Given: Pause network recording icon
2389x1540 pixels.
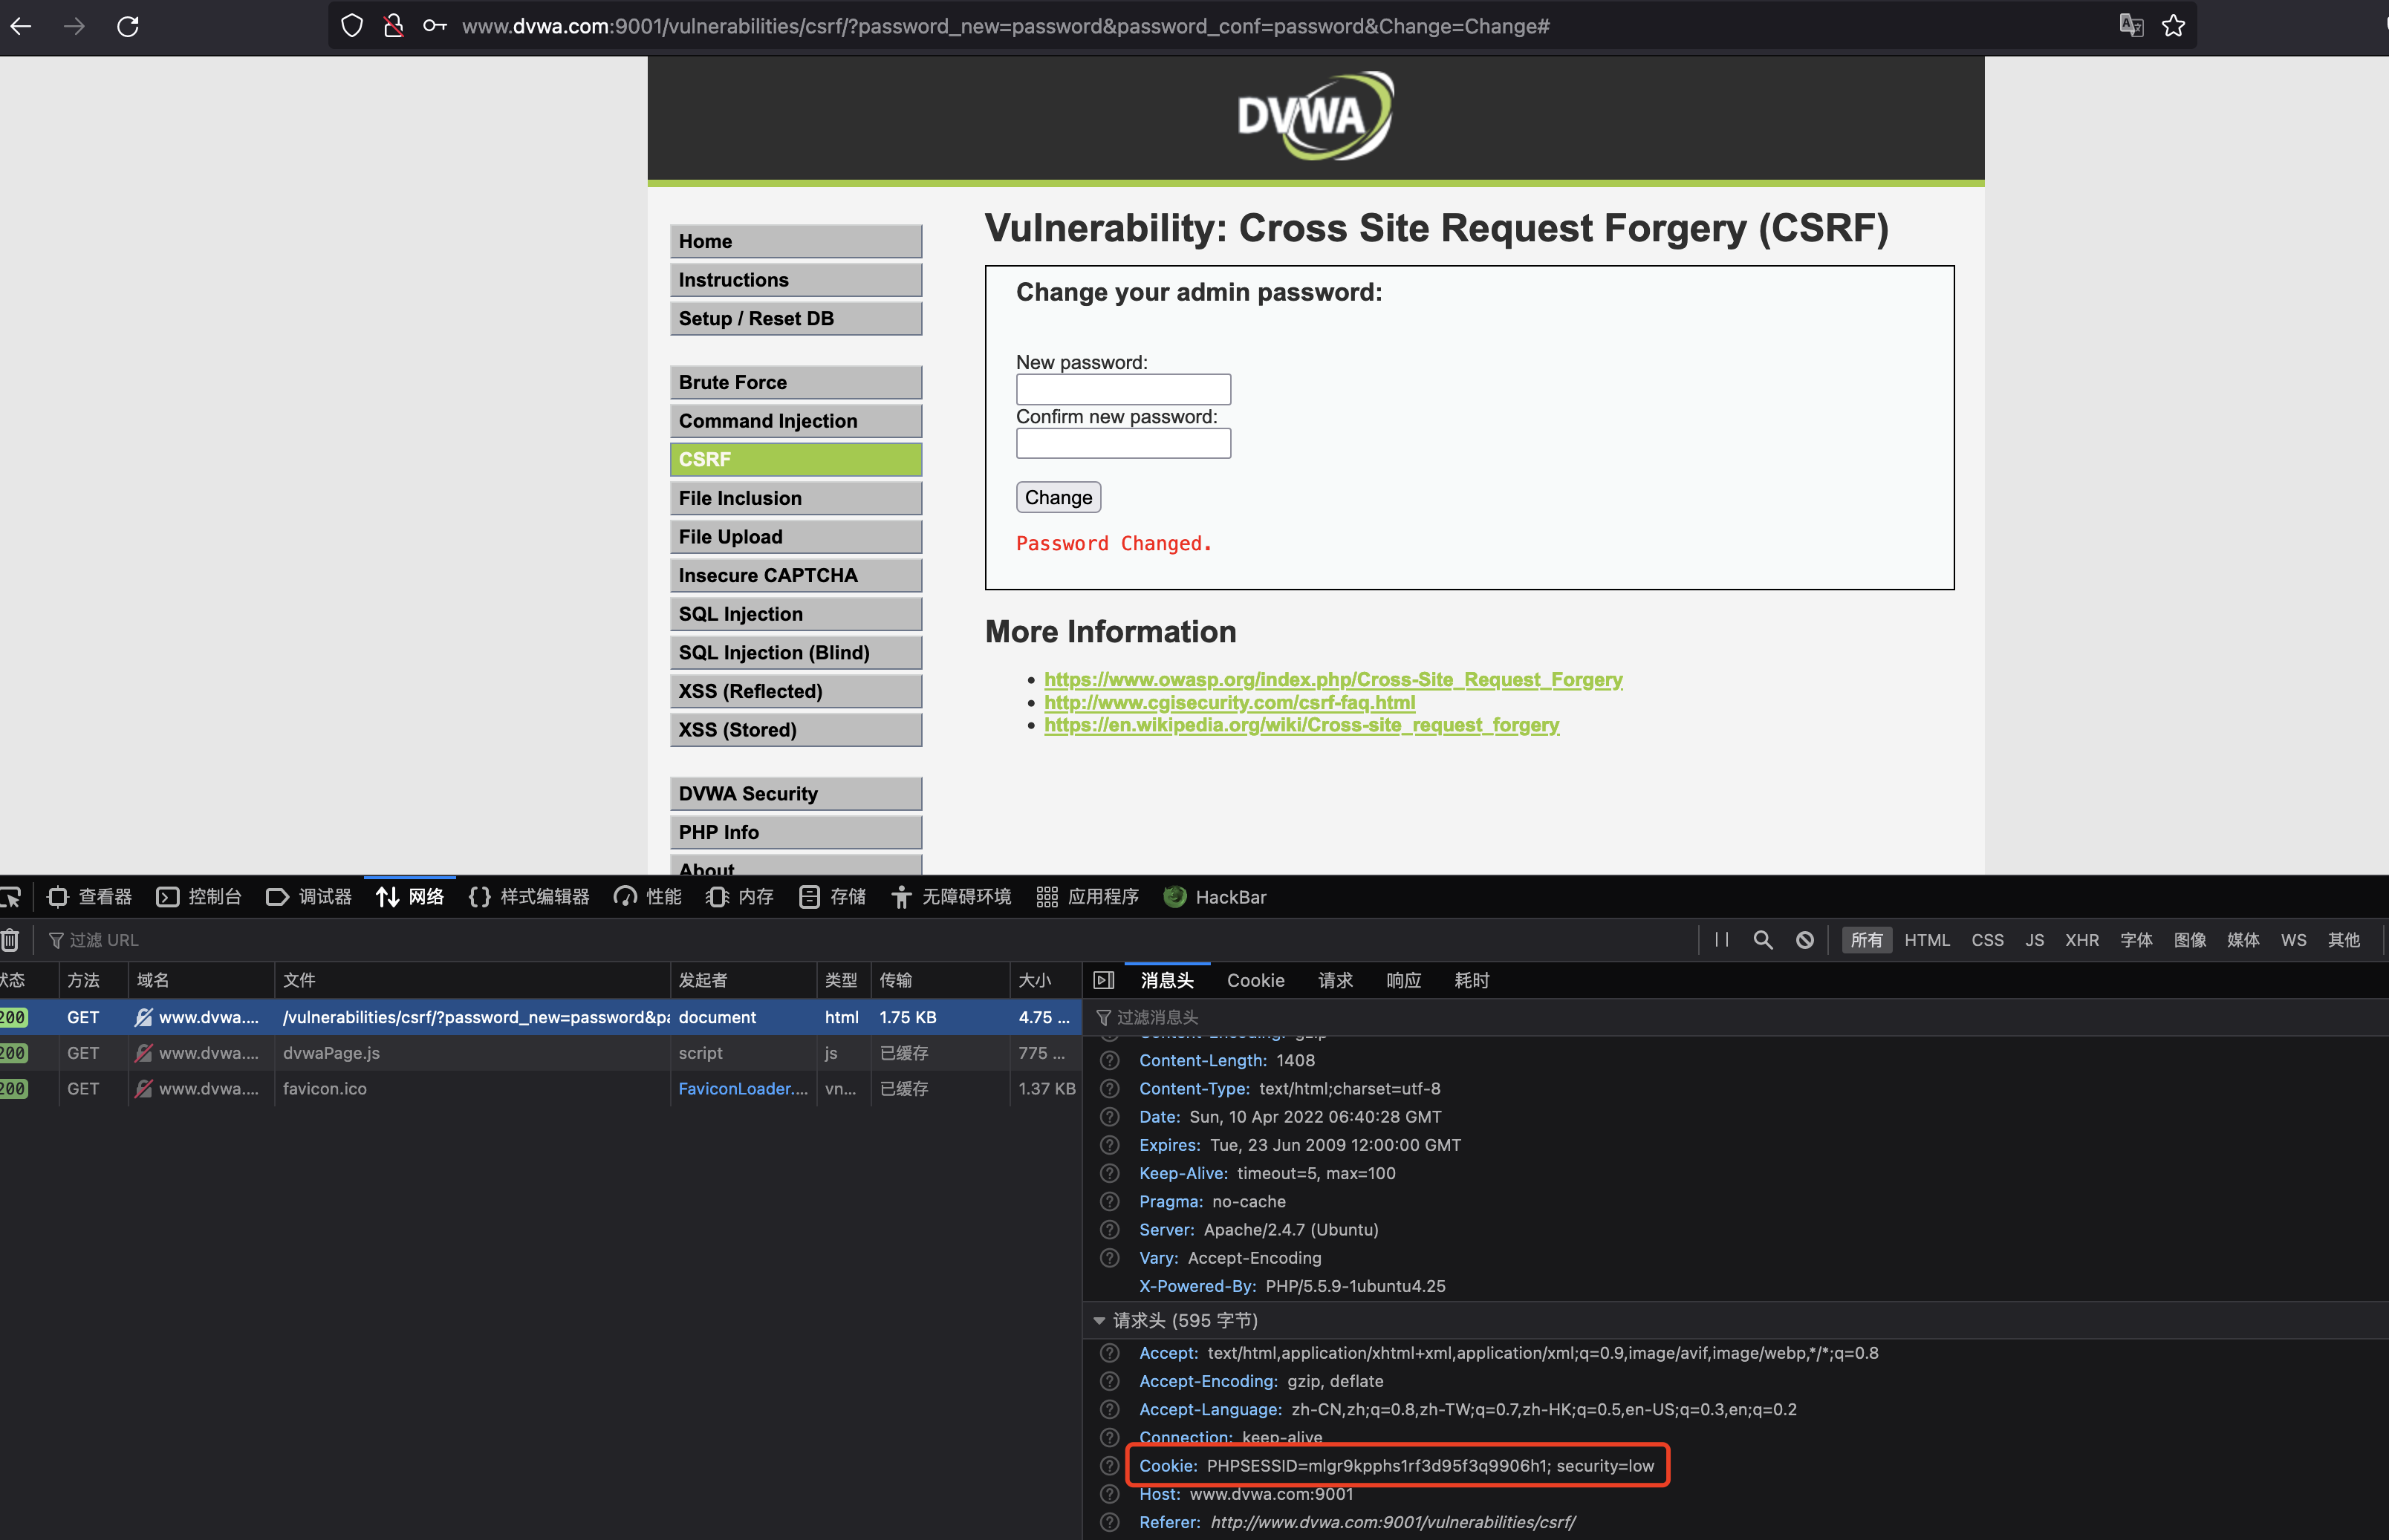Looking at the screenshot, I should [1722, 940].
